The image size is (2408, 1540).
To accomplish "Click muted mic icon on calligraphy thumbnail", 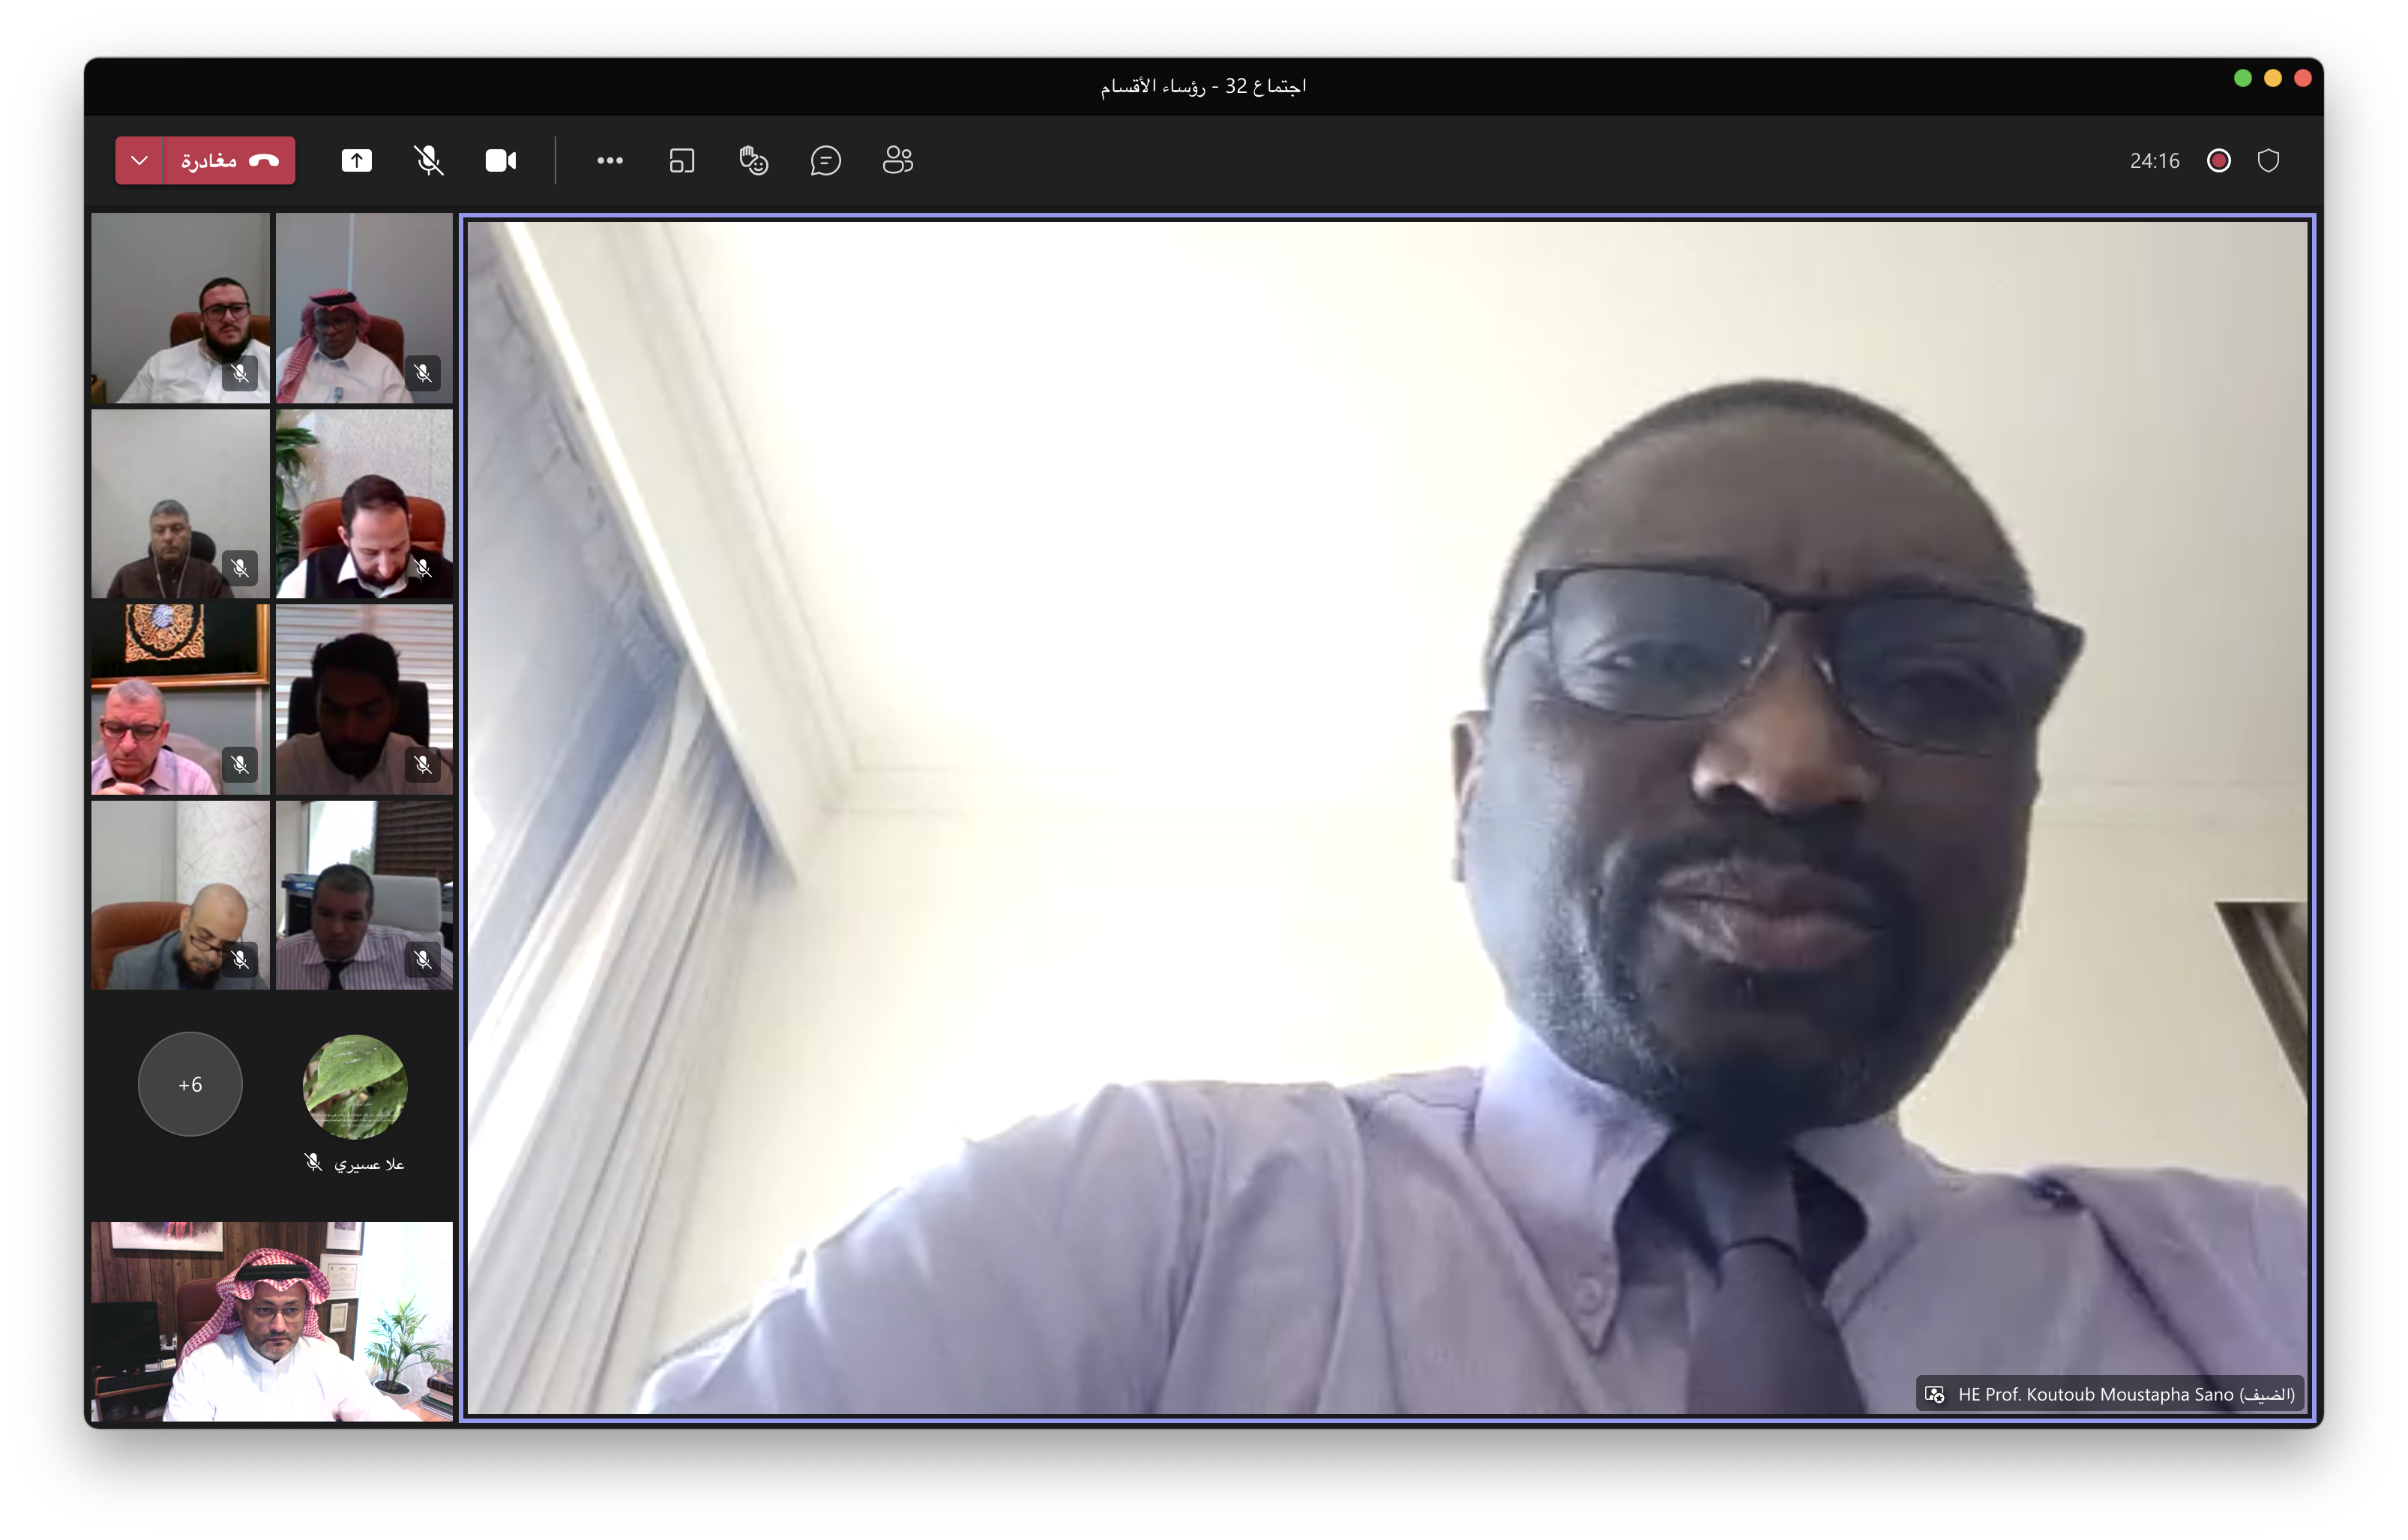I will (240, 765).
